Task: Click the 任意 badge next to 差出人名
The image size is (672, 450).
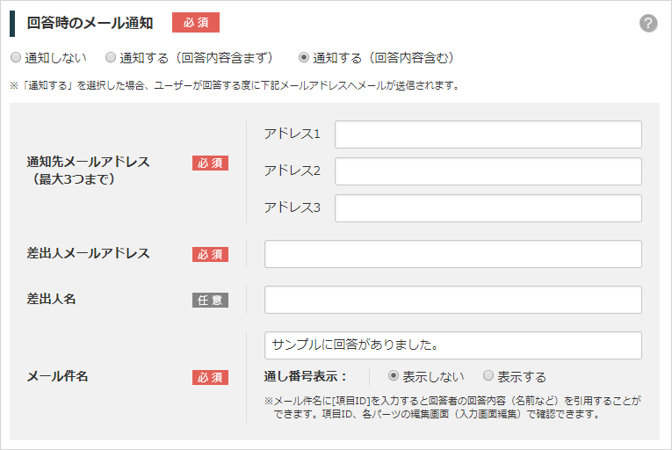Action: click(x=210, y=300)
